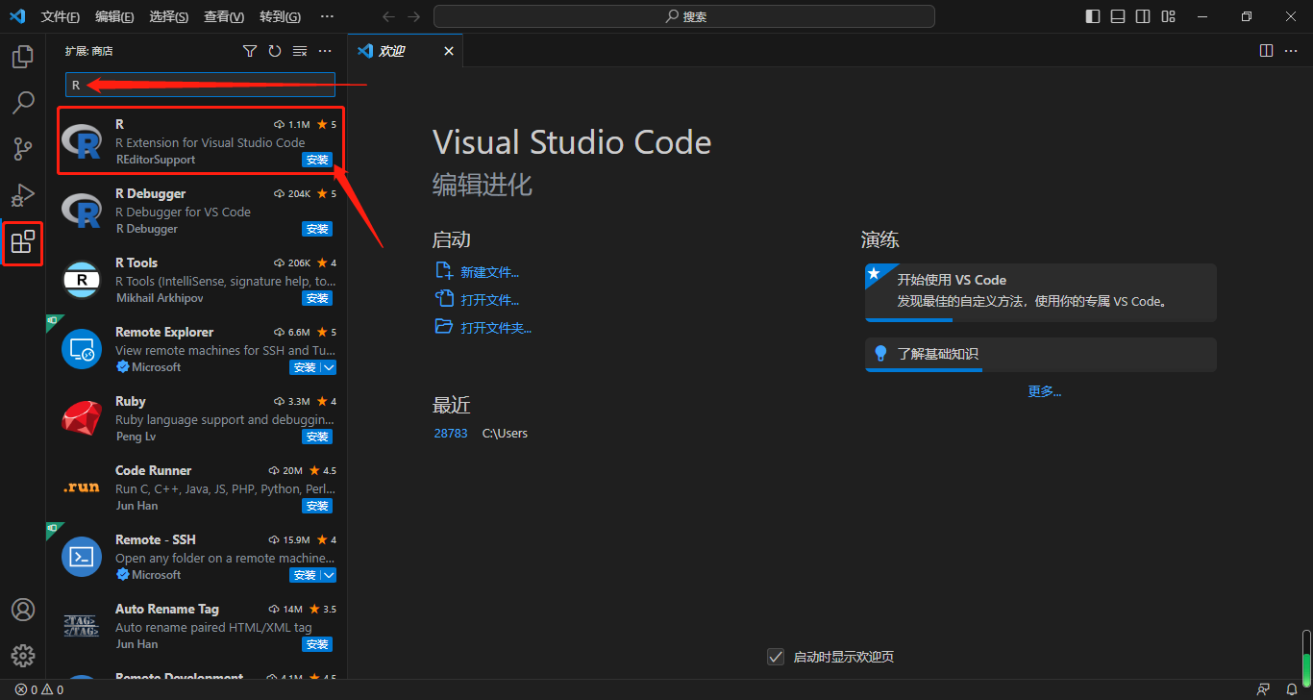The width and height of the screenshot is (1313, 700).
Task: Install the Code Runner extension
Action: (x=317, y=506)
